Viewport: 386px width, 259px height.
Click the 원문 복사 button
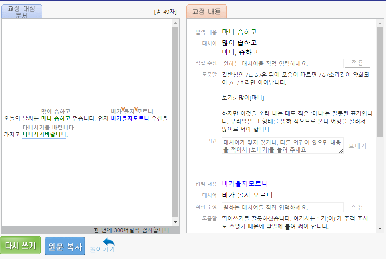coord(65,246)
